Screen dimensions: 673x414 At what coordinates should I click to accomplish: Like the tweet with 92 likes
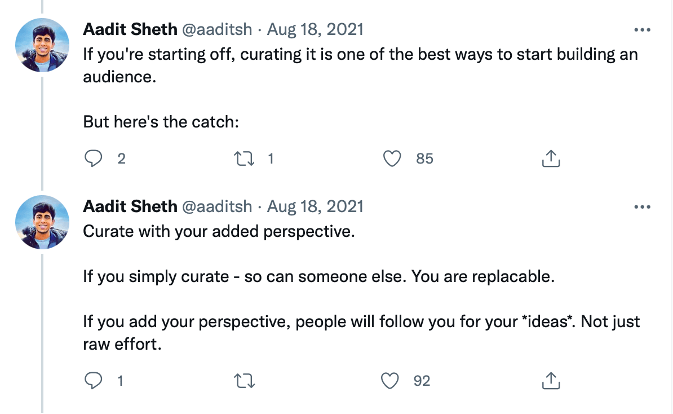[390, 381]
